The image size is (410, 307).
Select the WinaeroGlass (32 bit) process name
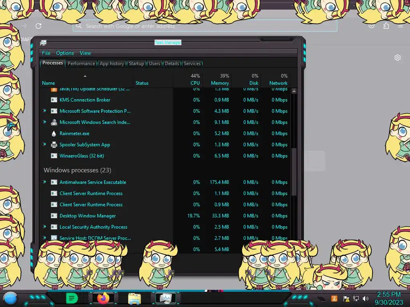point(82,156)
